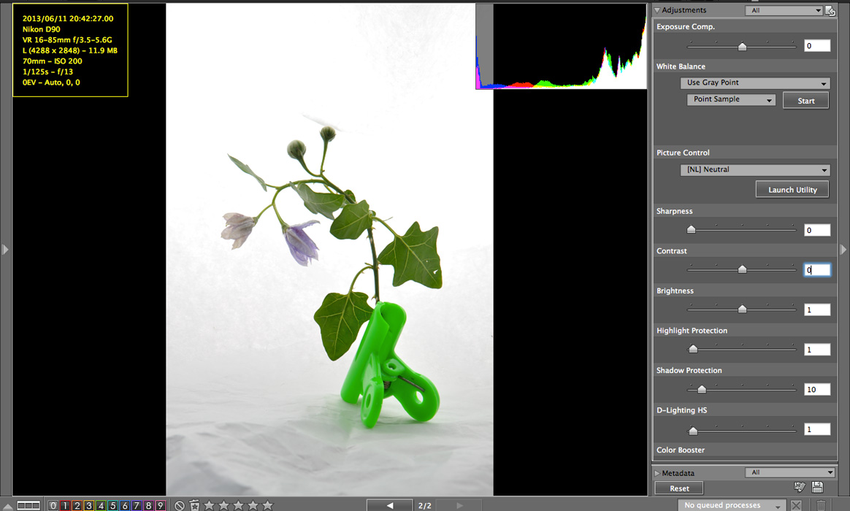Rate the image four stars
This screenshot has width=850, height=511.
[253, 505]
